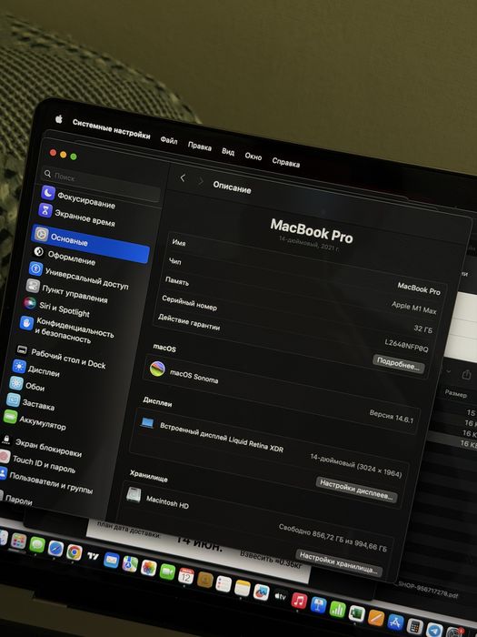The image size is (477, 637).
Task: Open the Файл menu
Action: click(x=169, y=140)
